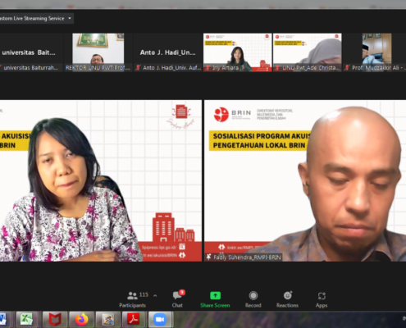This screenshot has width=406, height=328.
Task: Click the muted mic icon beside Anto J. Hadi
Action: tap(138, 67)
